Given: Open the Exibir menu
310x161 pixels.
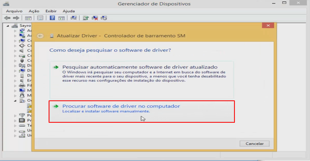Looking at the screenshot, I should 51,11.
